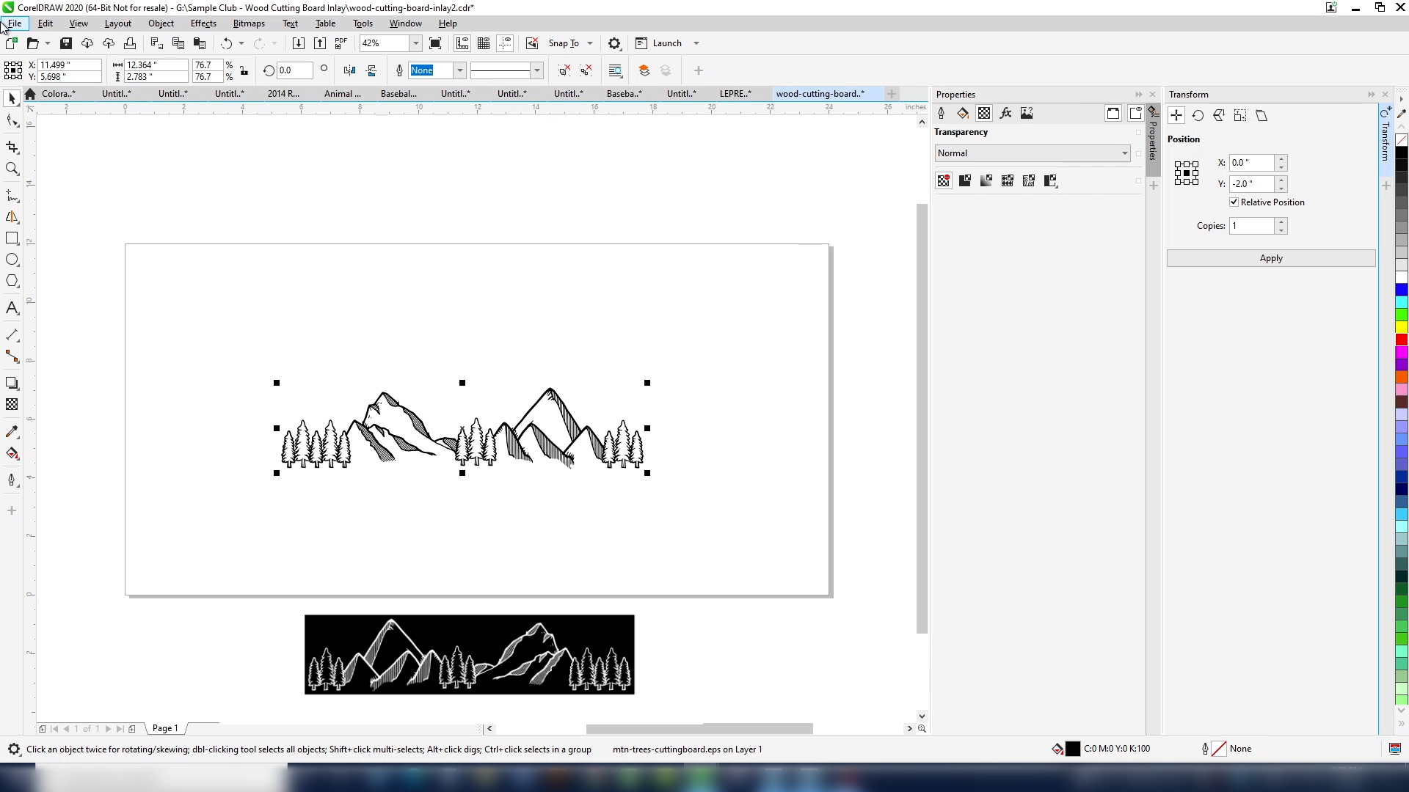1409x792 pixels.
Task: Click the Position X input field
Action: [x=1252, y=163]
